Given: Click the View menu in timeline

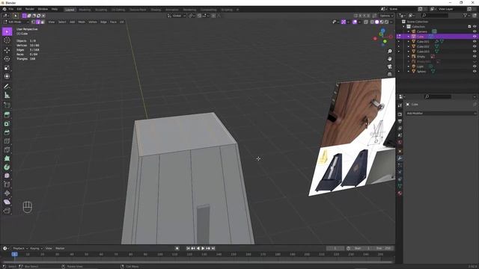Looking at the screenshot, I should pyautogui.click(x=49, y=248).
